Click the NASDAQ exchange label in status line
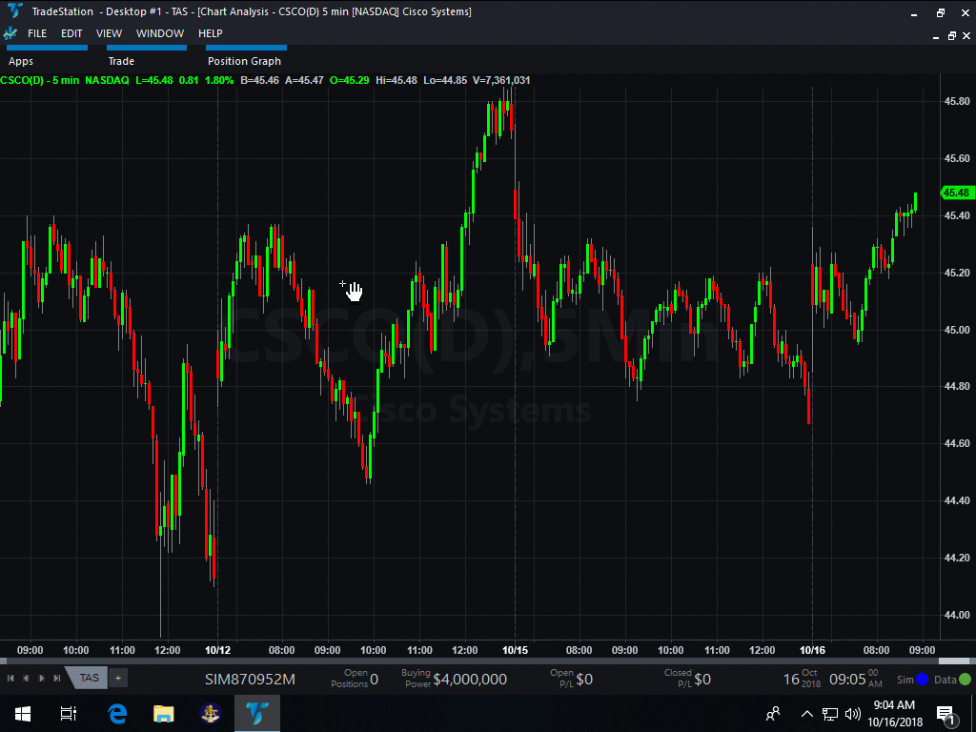Image resolution: width=976 pixels, height=732 pixels. click(x=107, y=80)
